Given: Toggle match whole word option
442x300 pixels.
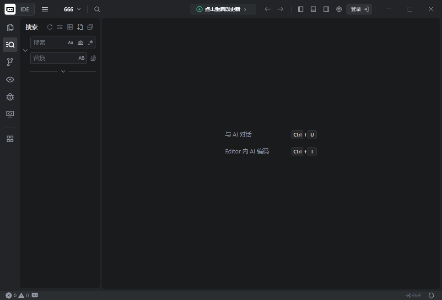Looking at the screenshot, I should click(x=81, y=42).
